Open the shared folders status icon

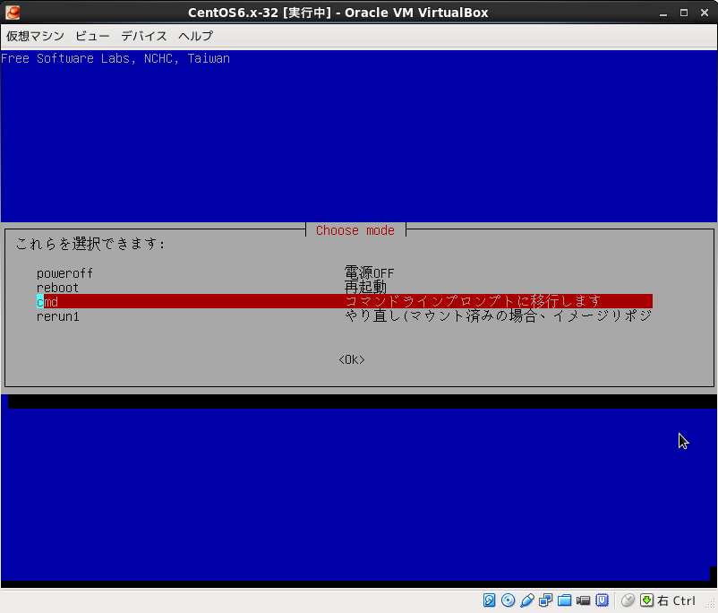(x=565, y=600)
